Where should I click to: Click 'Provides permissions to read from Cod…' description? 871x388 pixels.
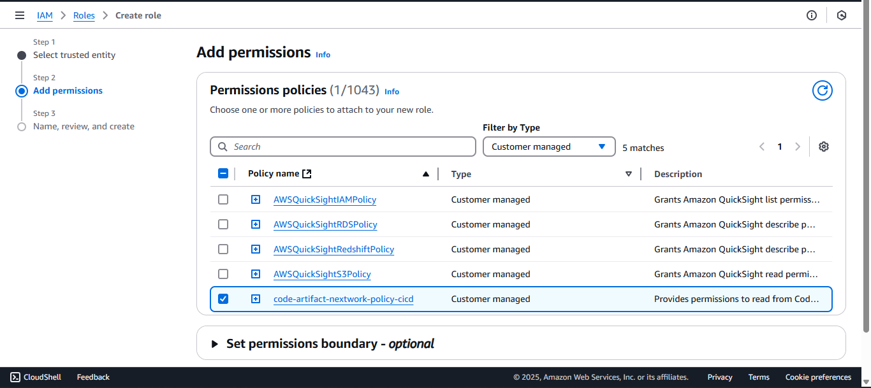[x=737, y=299]
